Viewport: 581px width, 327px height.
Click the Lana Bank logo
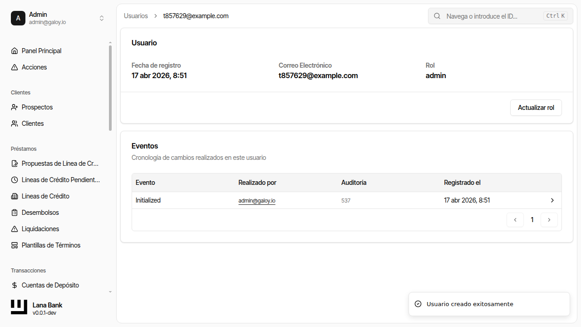(19, 307)
